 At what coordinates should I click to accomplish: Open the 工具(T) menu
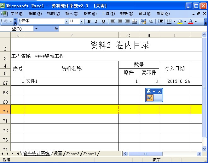coord(108,14)
